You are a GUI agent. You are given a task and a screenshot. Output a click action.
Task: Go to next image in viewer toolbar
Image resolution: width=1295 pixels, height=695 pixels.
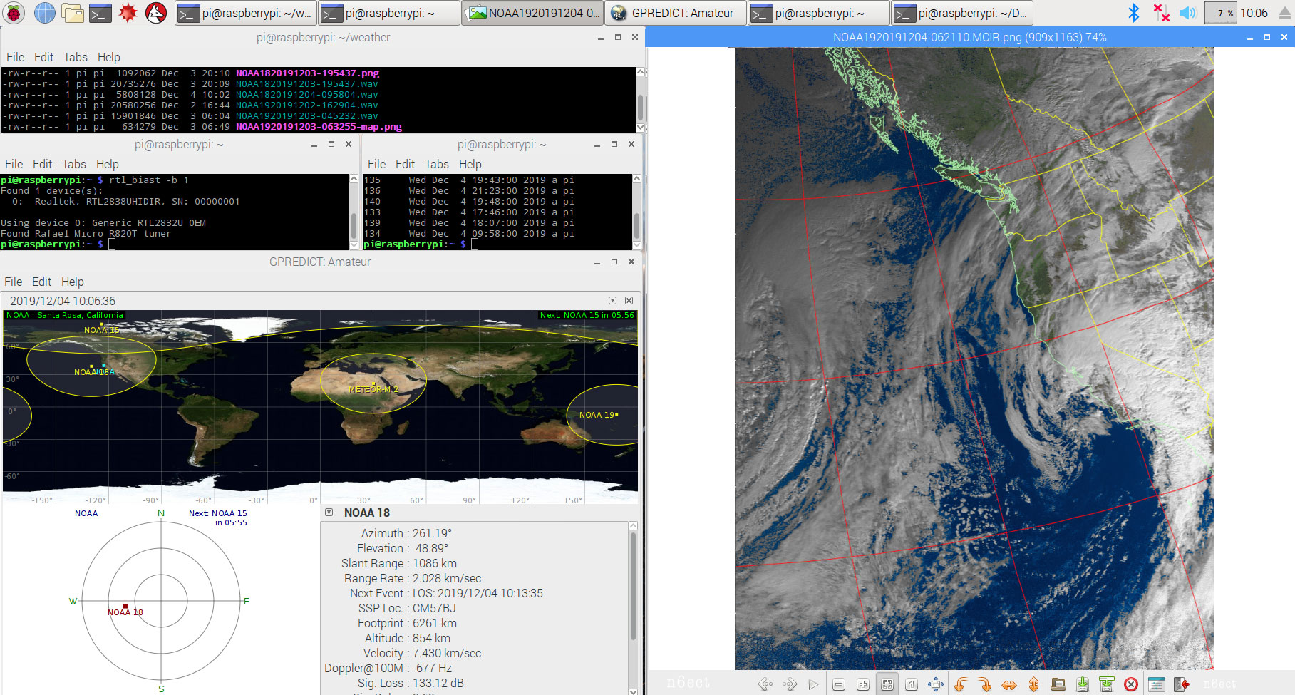pos(790,684)
